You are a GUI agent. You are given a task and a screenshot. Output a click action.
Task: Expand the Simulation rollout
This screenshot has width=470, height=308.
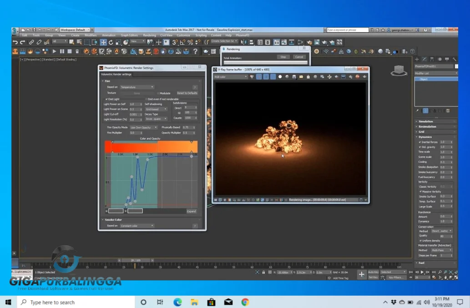pos(426,121)
